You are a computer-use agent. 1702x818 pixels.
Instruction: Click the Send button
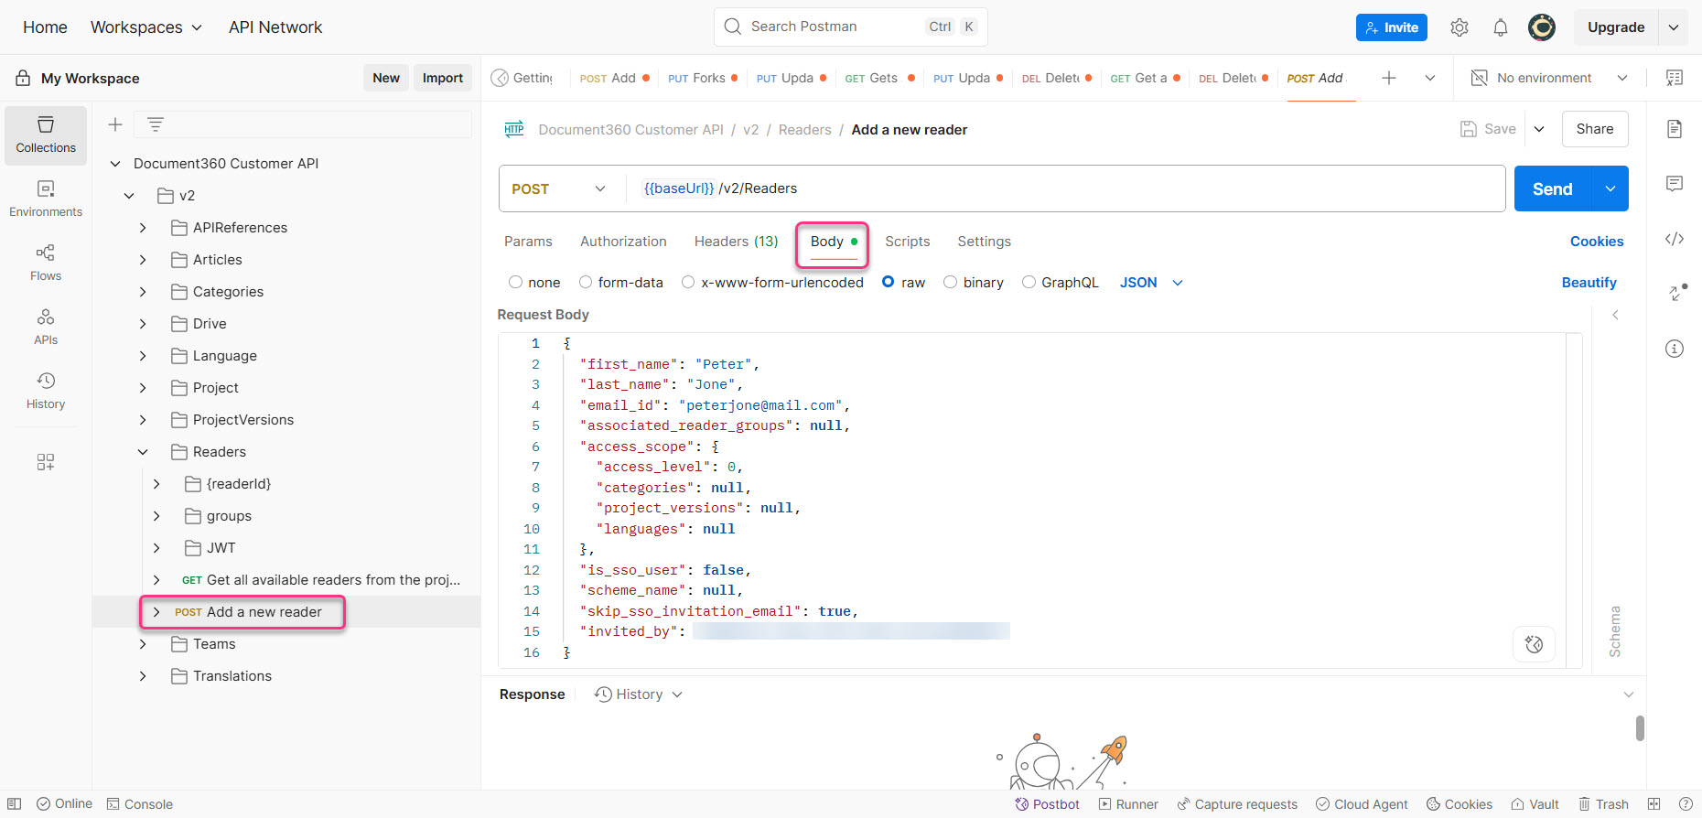1553,188
